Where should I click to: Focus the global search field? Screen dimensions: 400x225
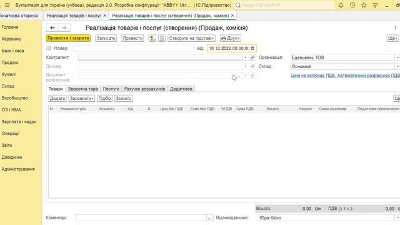tap(287, 5)
